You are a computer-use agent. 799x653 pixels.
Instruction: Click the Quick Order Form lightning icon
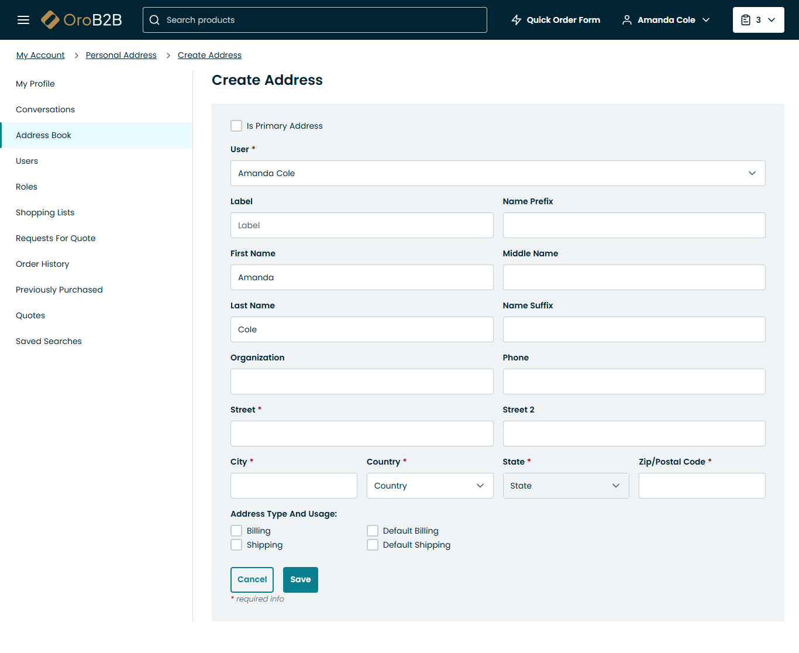click(x=516, y=20)
